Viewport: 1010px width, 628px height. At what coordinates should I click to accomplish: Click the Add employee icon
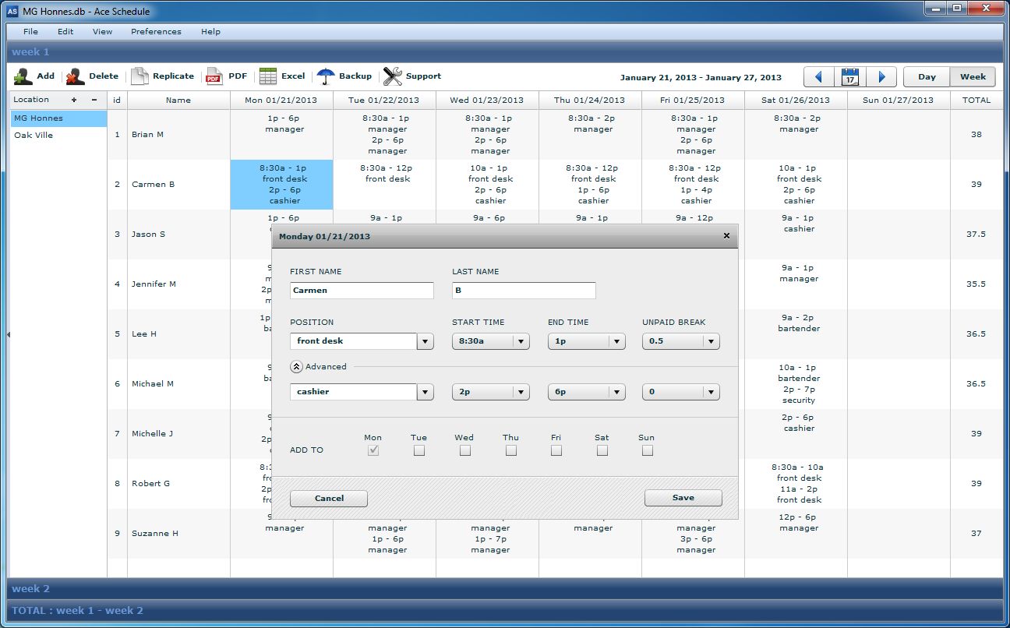click(x=23, y=76)
